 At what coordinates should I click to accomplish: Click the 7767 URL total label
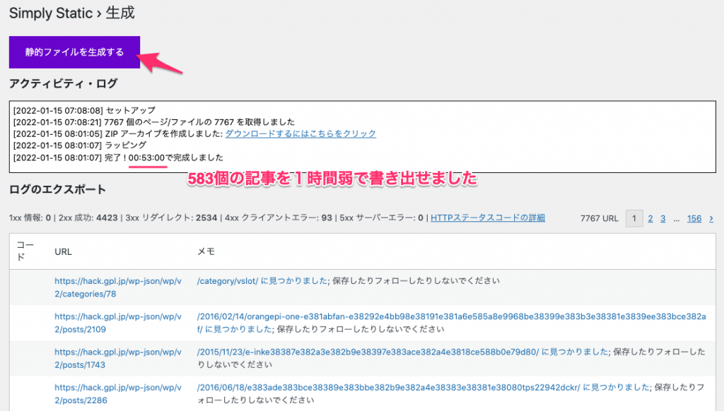point(600,219)
